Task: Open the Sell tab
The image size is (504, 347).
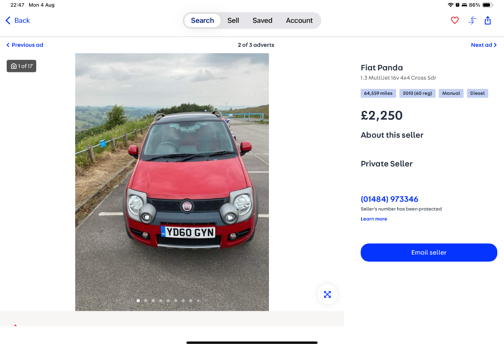Action: point(233,20)
